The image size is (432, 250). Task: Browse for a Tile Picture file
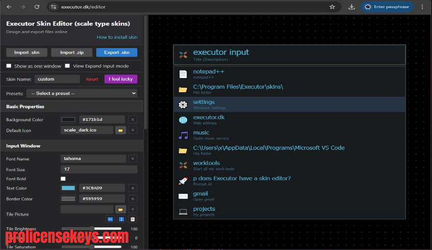tap(120, 210)
